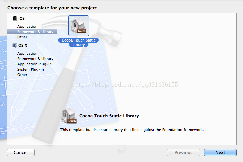This screenshot has width=243, height=162.
Task: Proceed with the Next button
Action: click(x=220, y=152)
